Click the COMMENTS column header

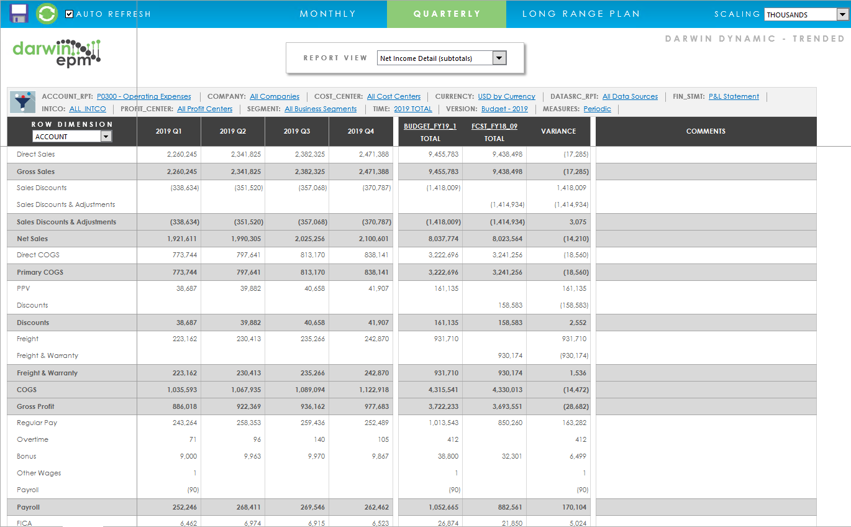(x=706, y=131)
